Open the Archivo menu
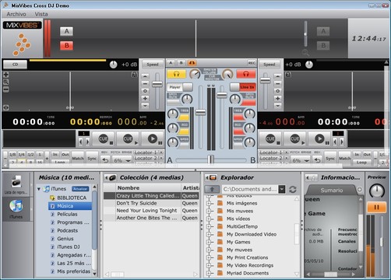The image size is (391, 280). click(x=16, y=14)
